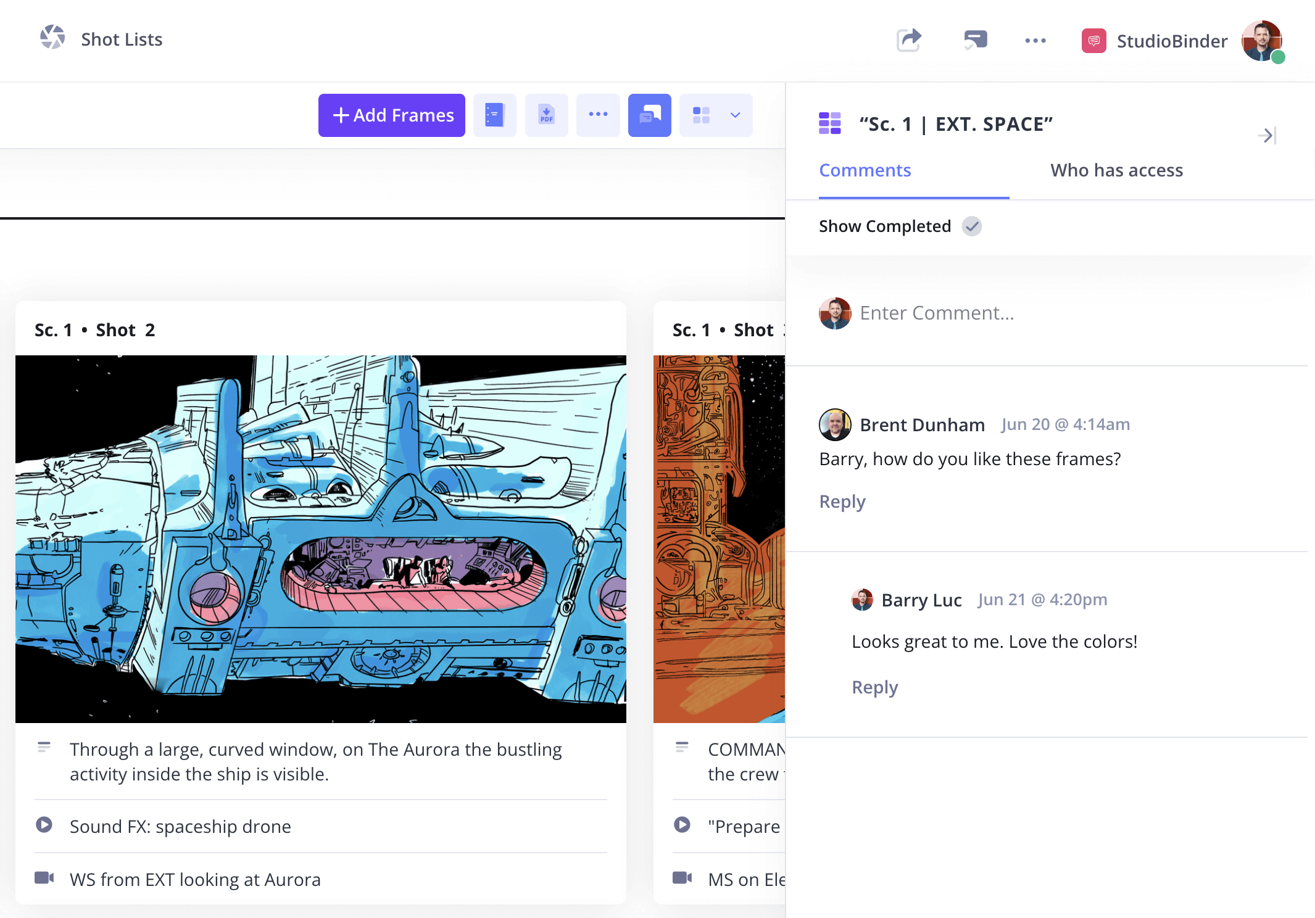Collapse the comments panel with the arrow
Viewport: 1315px width, 918px height.
click(x=1267, y=136)
